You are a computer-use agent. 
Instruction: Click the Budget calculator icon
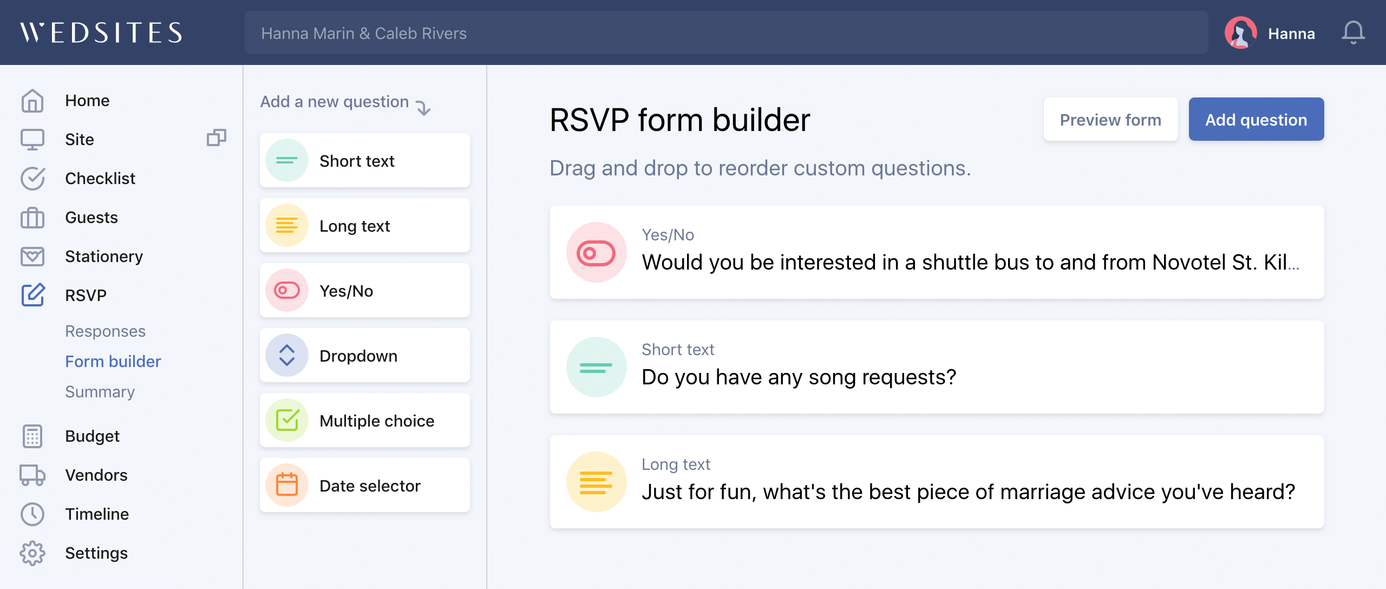pos(32,436)
